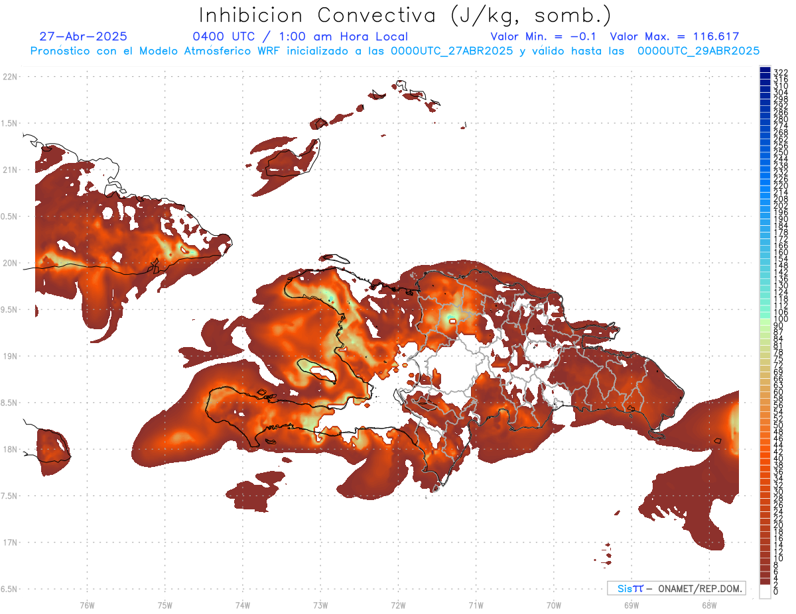Click the '202' colorbar value label
Image resolution: width=796 pixels, height=614 pixels.
pos(781,205)
